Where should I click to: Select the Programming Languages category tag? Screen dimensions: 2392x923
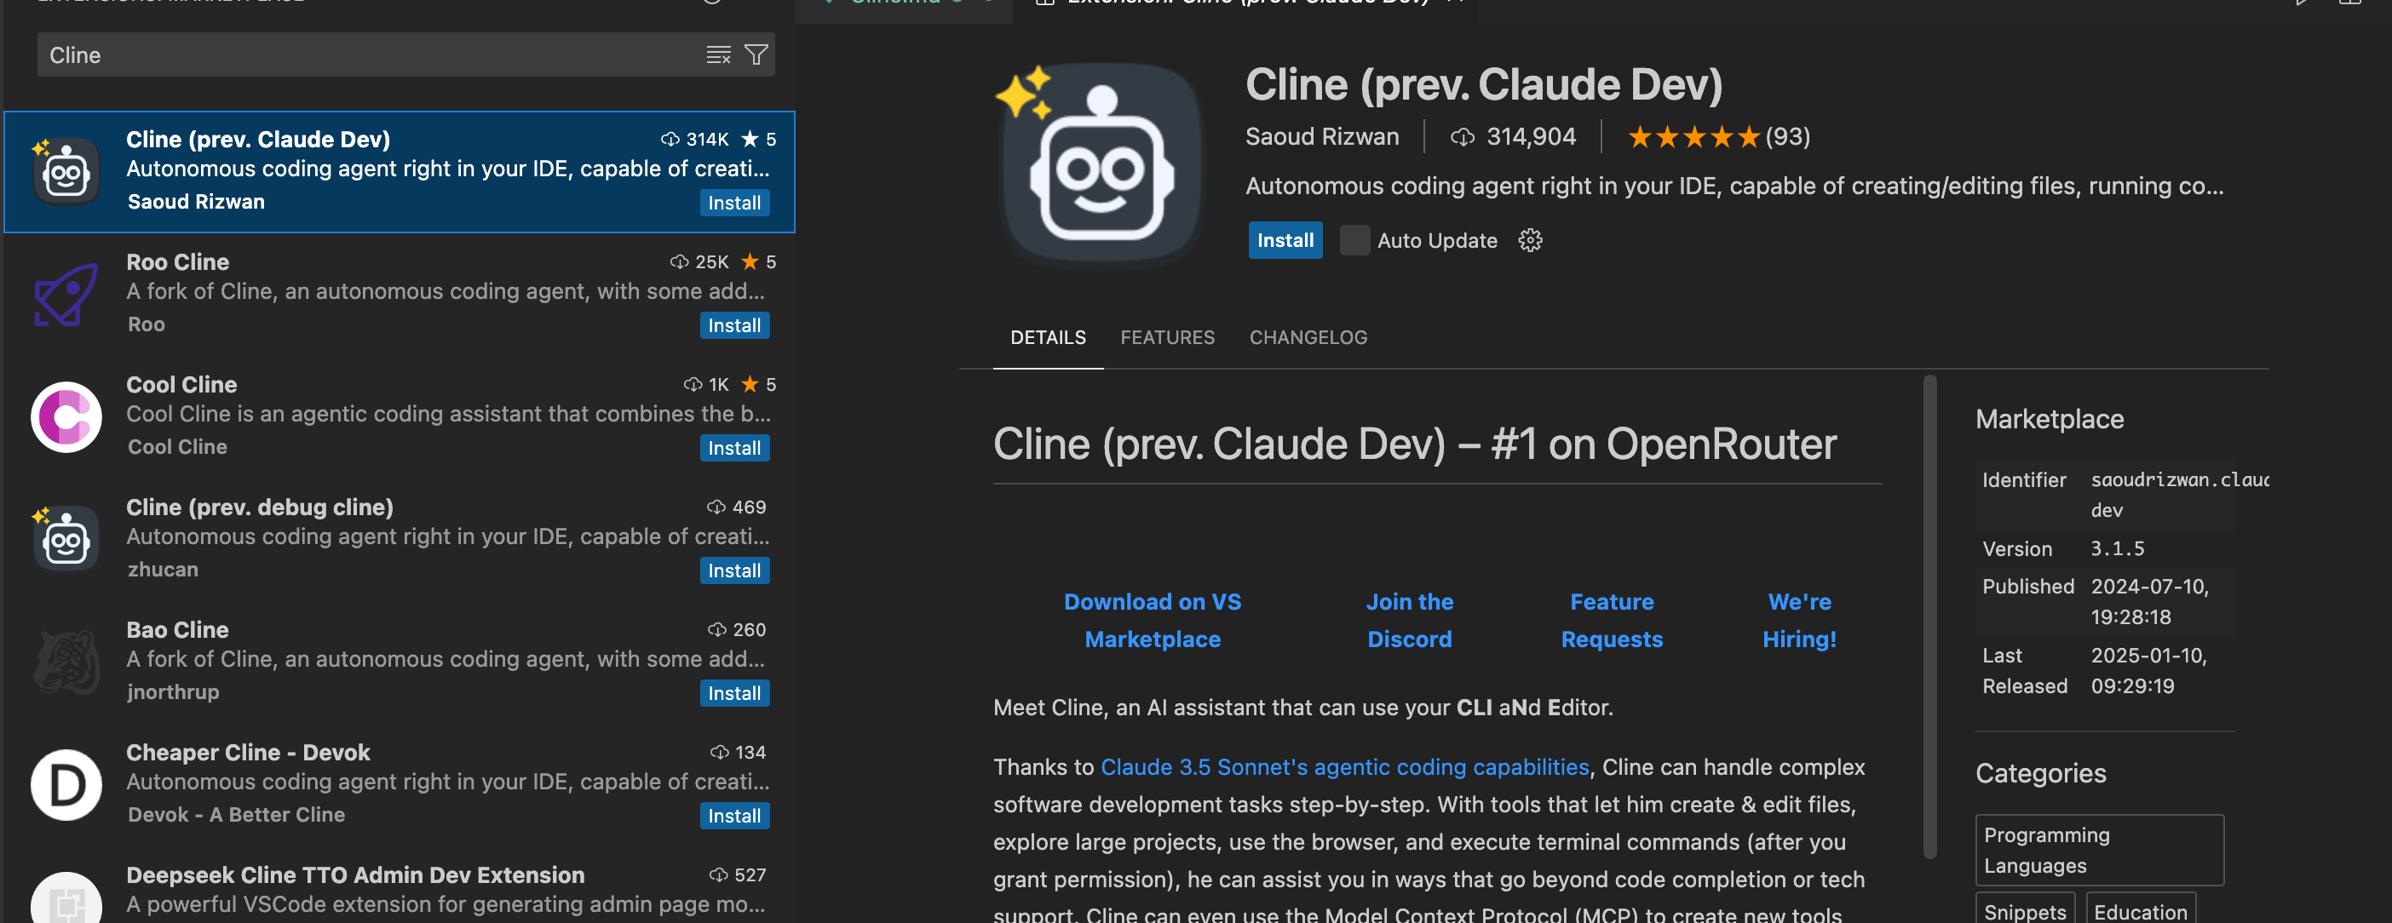[x=2099, y=850]
